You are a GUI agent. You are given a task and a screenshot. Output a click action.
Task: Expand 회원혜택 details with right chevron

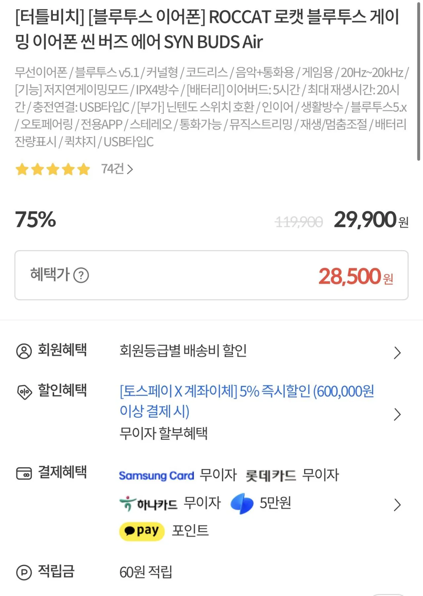coord(397,353)
